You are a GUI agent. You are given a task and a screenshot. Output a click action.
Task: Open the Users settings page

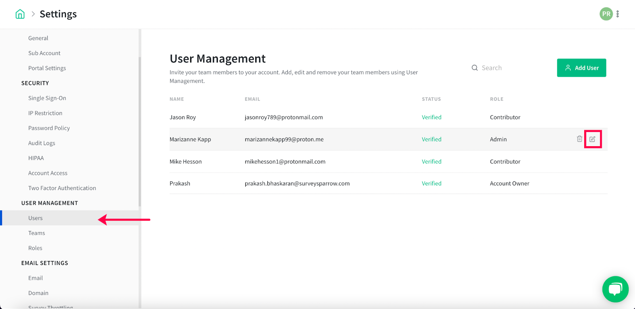point(35,218)
